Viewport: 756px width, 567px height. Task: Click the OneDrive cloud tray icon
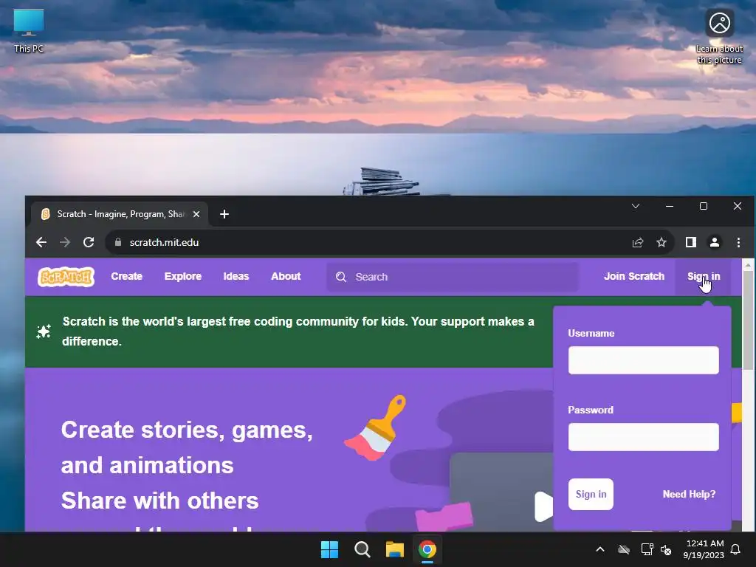click(x=624, y=549)
